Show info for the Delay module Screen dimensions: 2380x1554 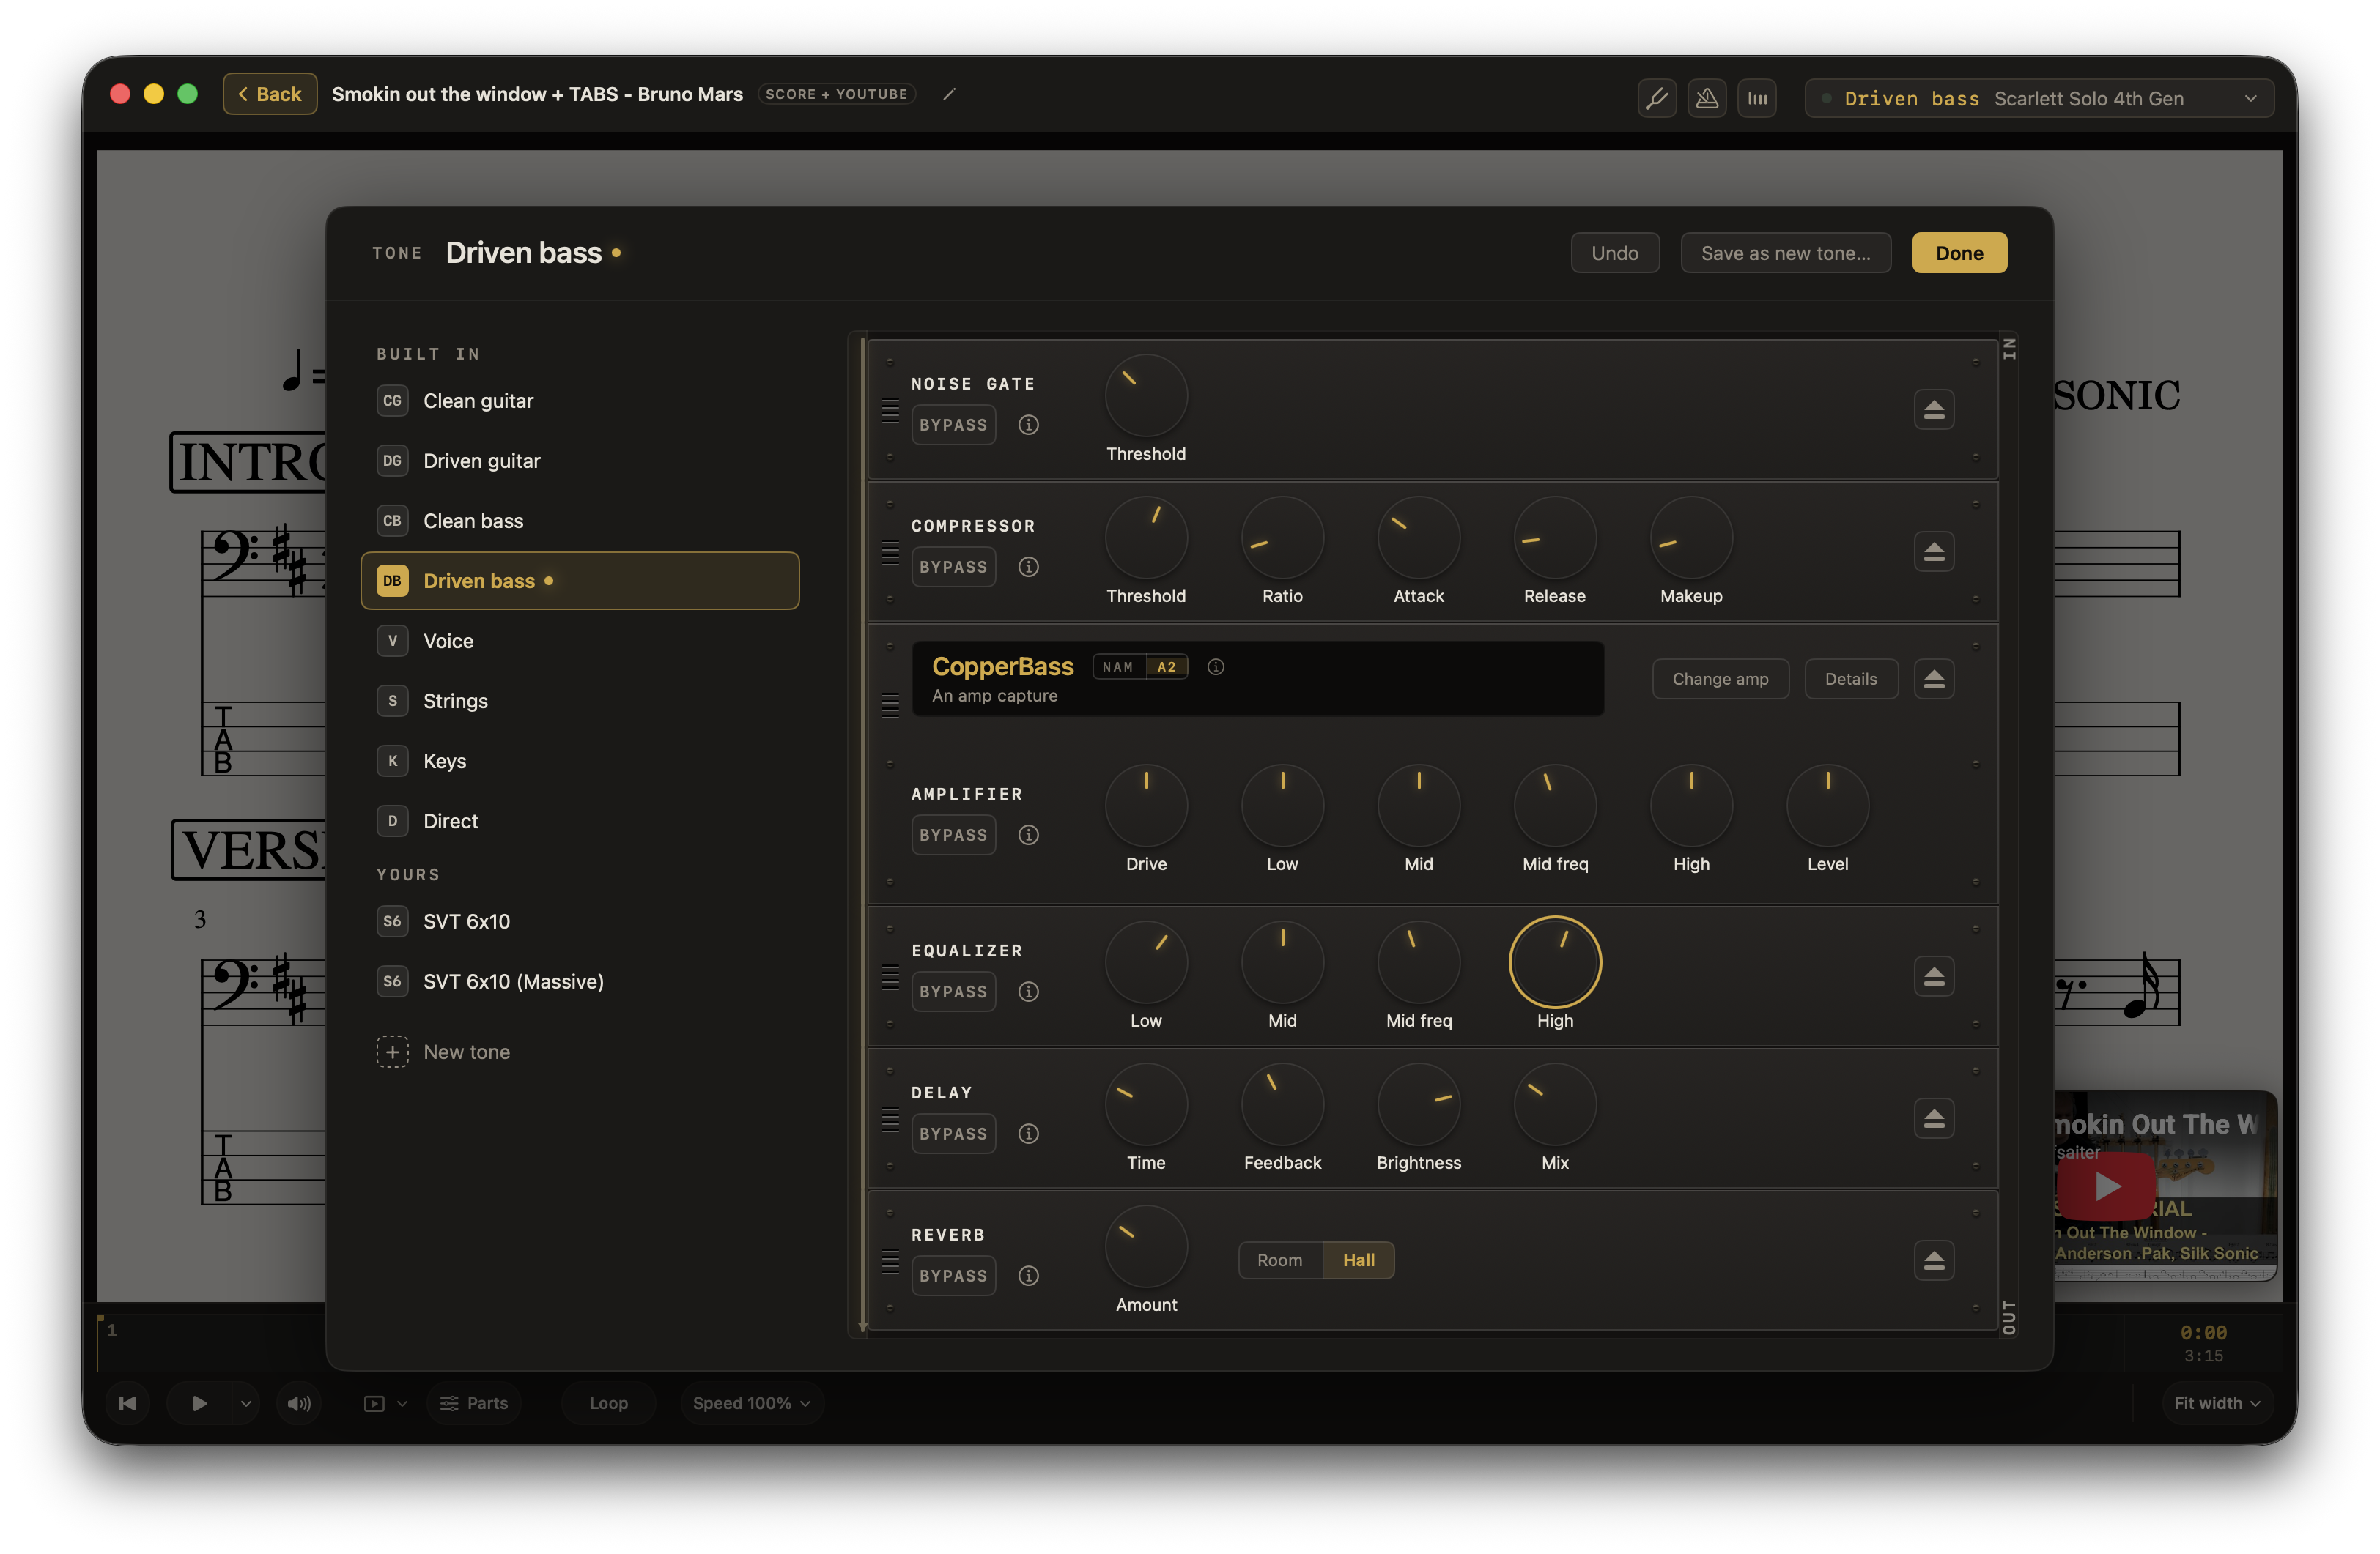point(1028,1133)
